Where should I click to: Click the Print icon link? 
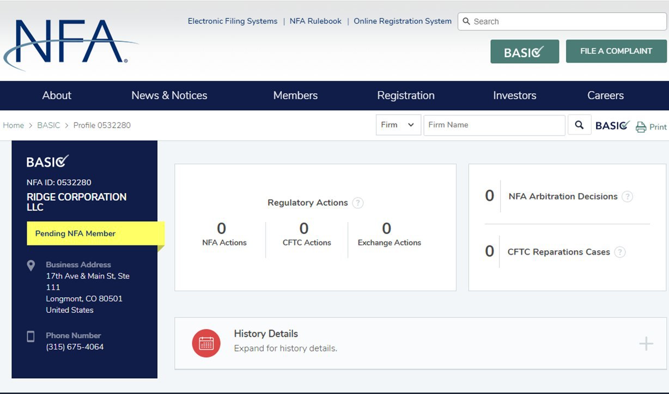(x=651, y=127)
